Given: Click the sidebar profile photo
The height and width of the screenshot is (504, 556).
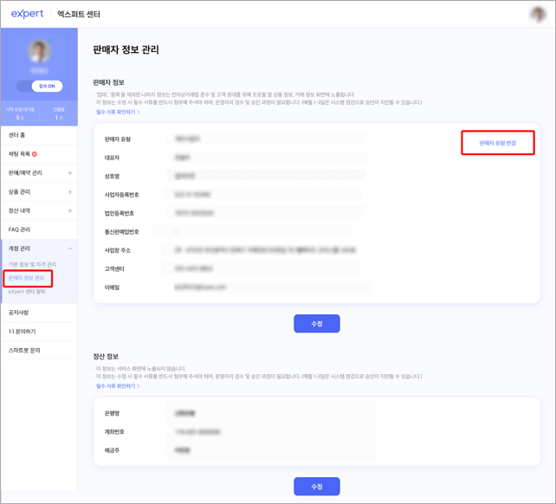Looking at the screenshot, I should point(40,52).
